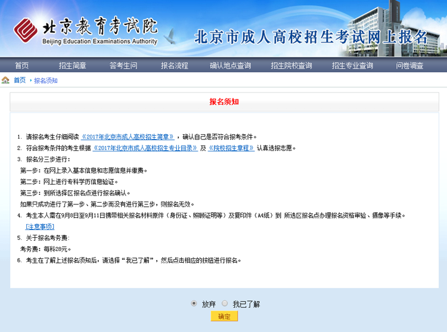This screenshot has height=332, width=447.
Task: Click the Beijing Education Examinations Authority logo
Action: pos(86,29)
